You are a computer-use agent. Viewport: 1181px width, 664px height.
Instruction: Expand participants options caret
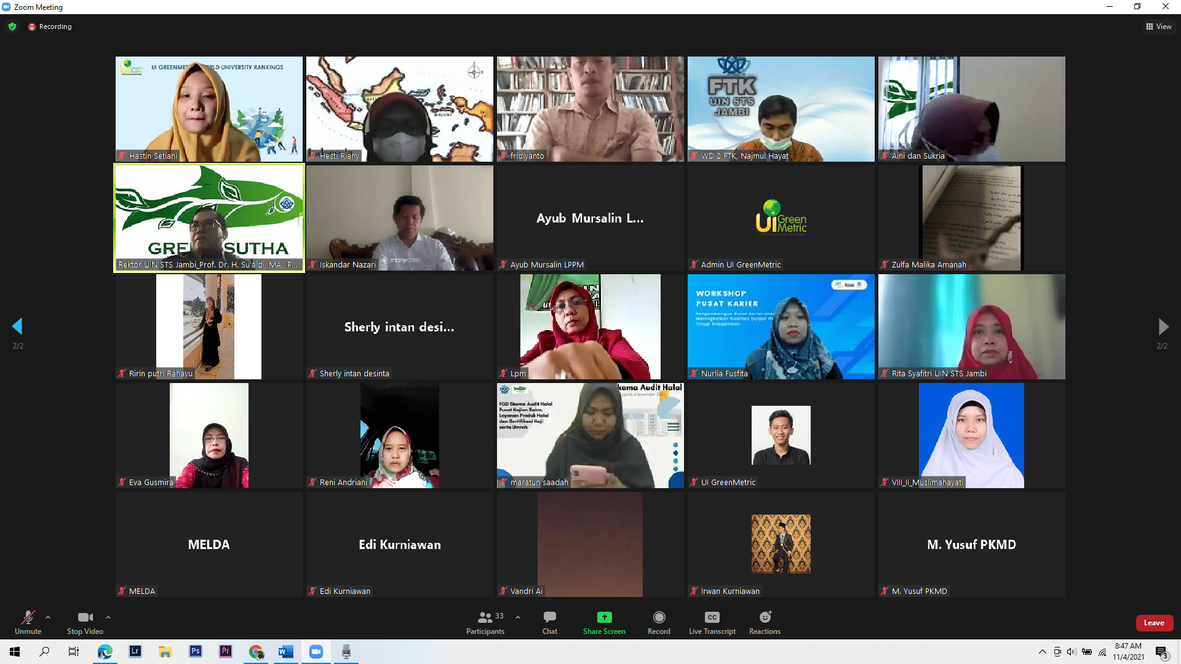coord(518,617)
